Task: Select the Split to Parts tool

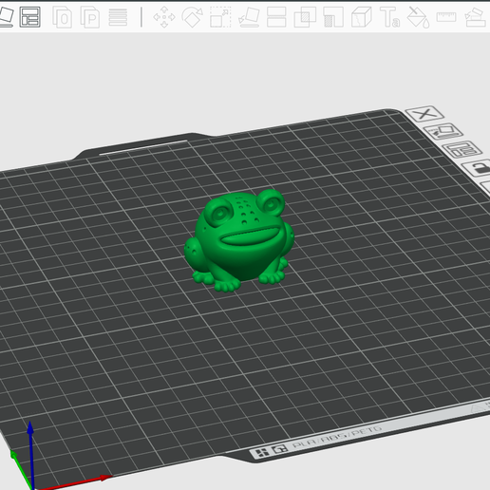Action: [90, 17]
